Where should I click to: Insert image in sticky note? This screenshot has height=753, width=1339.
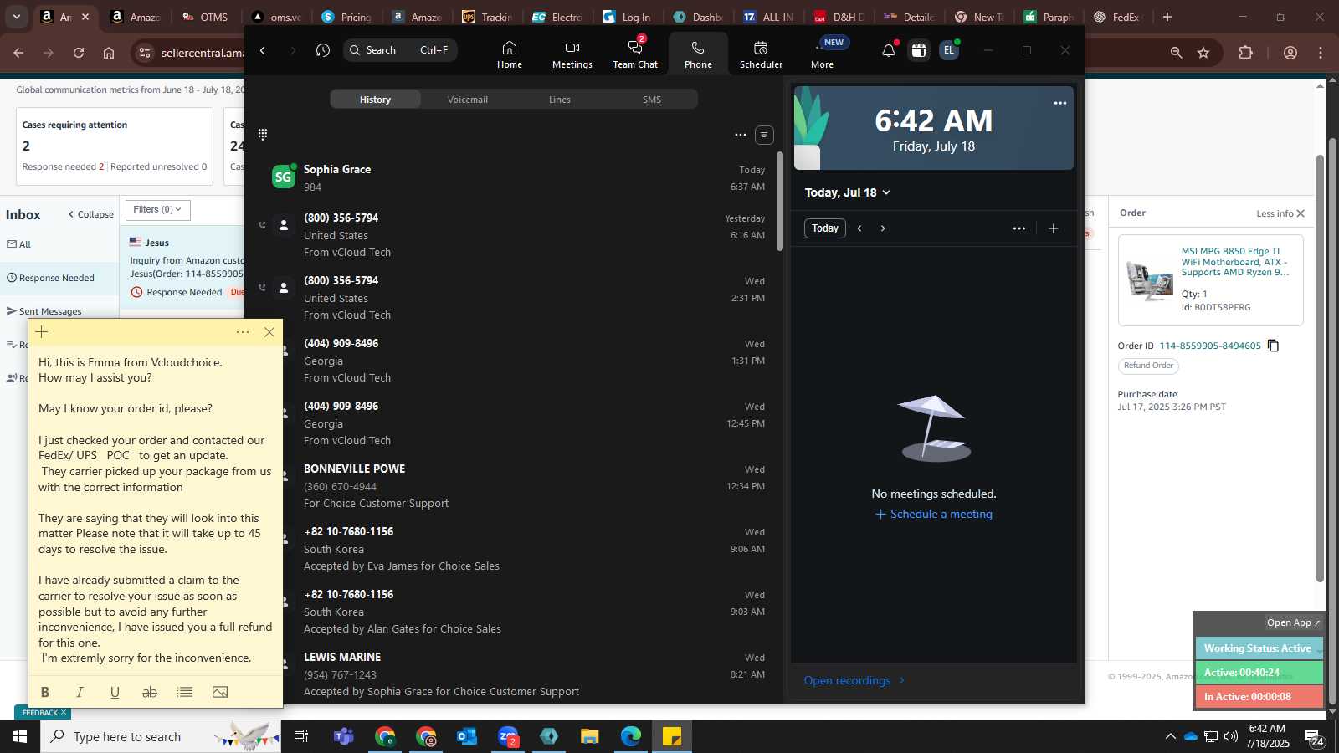click(x=220, y=692)
